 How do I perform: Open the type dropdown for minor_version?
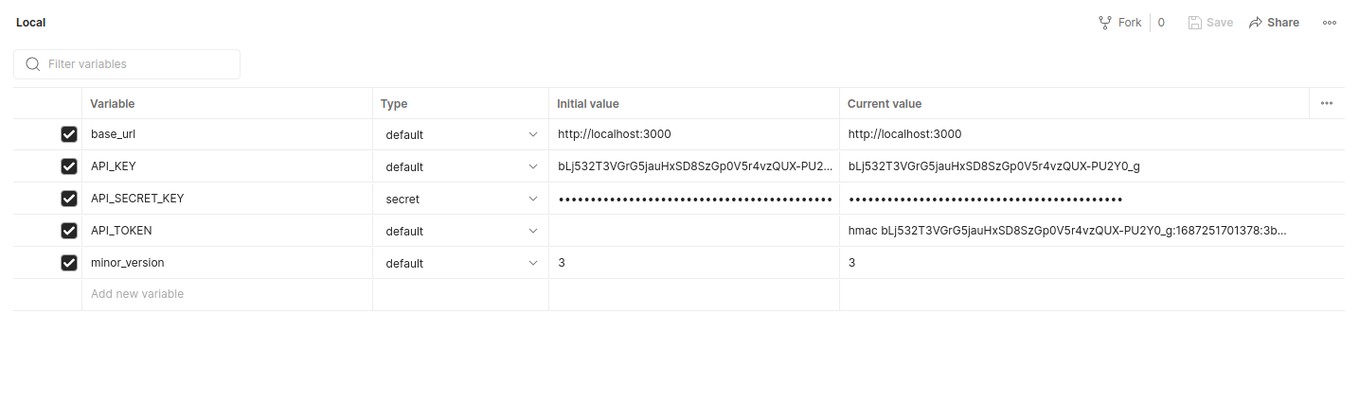[x=532, y=263]
